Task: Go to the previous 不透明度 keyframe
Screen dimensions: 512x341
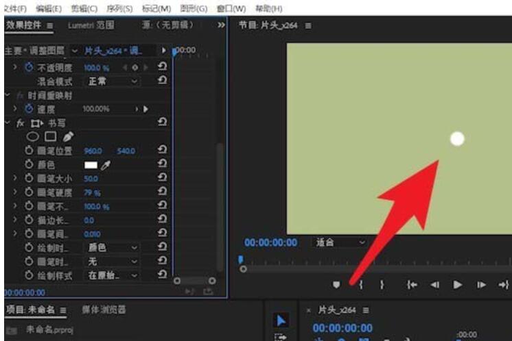Action: coord(125,68)
